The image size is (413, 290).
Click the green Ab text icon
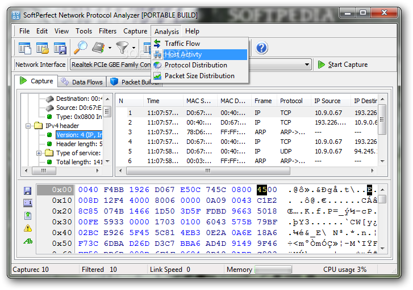click(28, 241)
